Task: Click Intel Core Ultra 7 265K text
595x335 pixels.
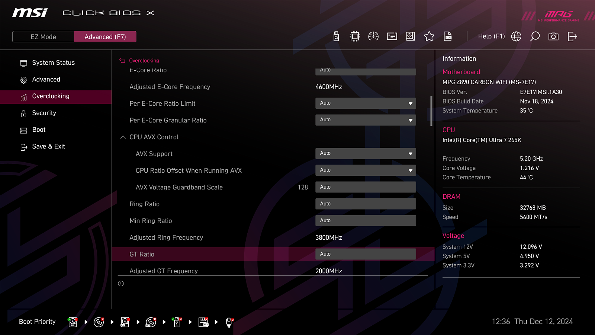Action: tap(482, 140)
